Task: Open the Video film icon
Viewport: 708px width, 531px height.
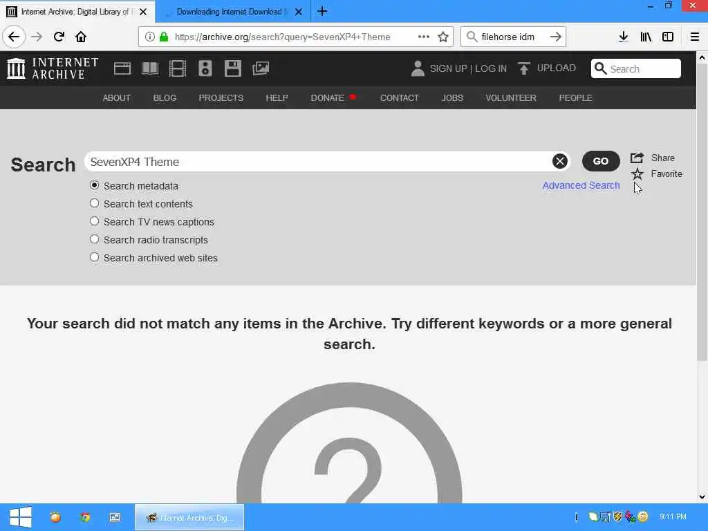Action: [x=178, y=68]
